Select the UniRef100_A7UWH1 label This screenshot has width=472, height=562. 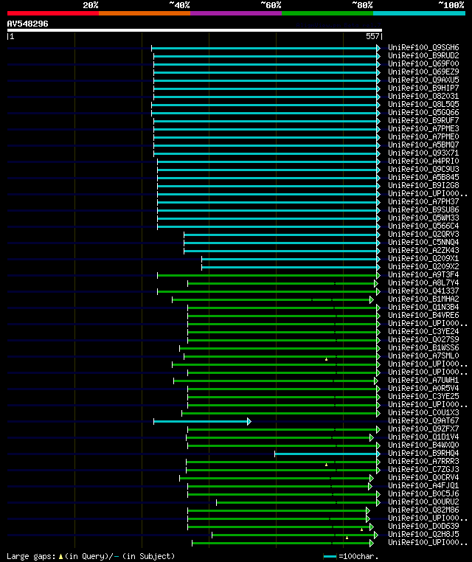point(423,380)
